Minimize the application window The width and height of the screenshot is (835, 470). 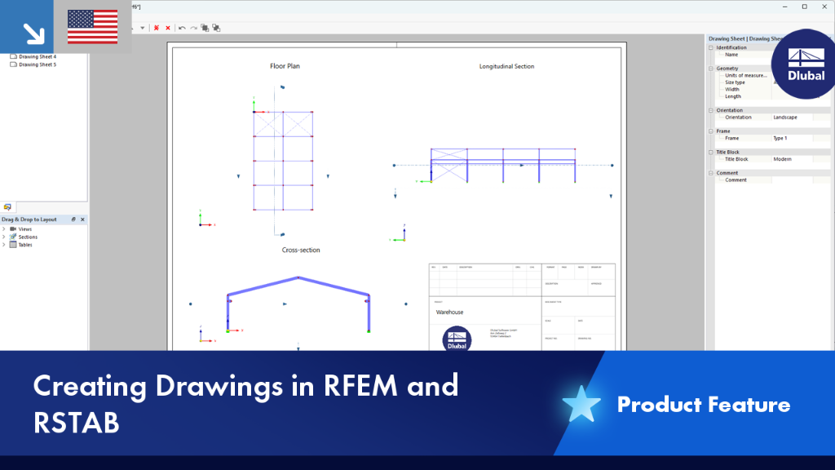tap(785, 7)
